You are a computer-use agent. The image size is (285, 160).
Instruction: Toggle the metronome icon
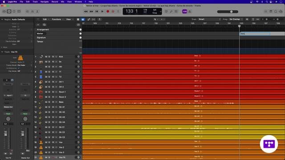click(190, 12)
